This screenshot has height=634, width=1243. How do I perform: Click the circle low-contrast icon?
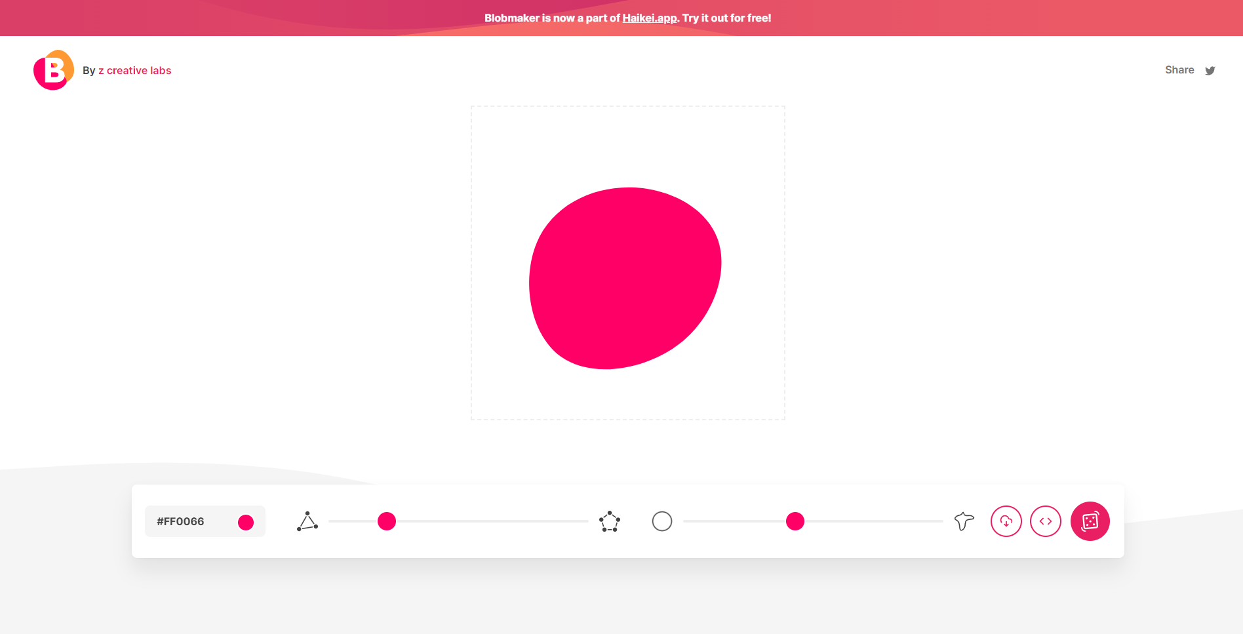pyautogui.click(x=662, y=521)
